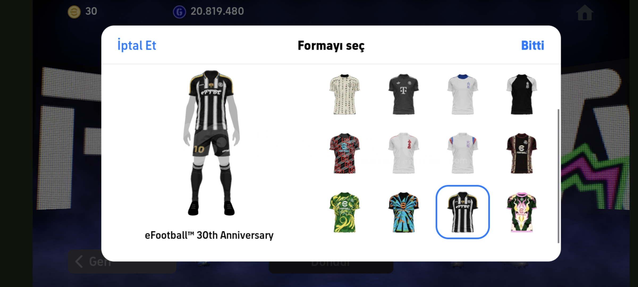Choose the dark grey T-logo jersey
The height and width of the screenshot is (287, 638).
click(x=403, y=94)
